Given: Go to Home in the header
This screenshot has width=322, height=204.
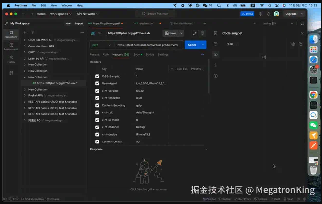Looking at the screenshot, I should click(x=41, y=14).
